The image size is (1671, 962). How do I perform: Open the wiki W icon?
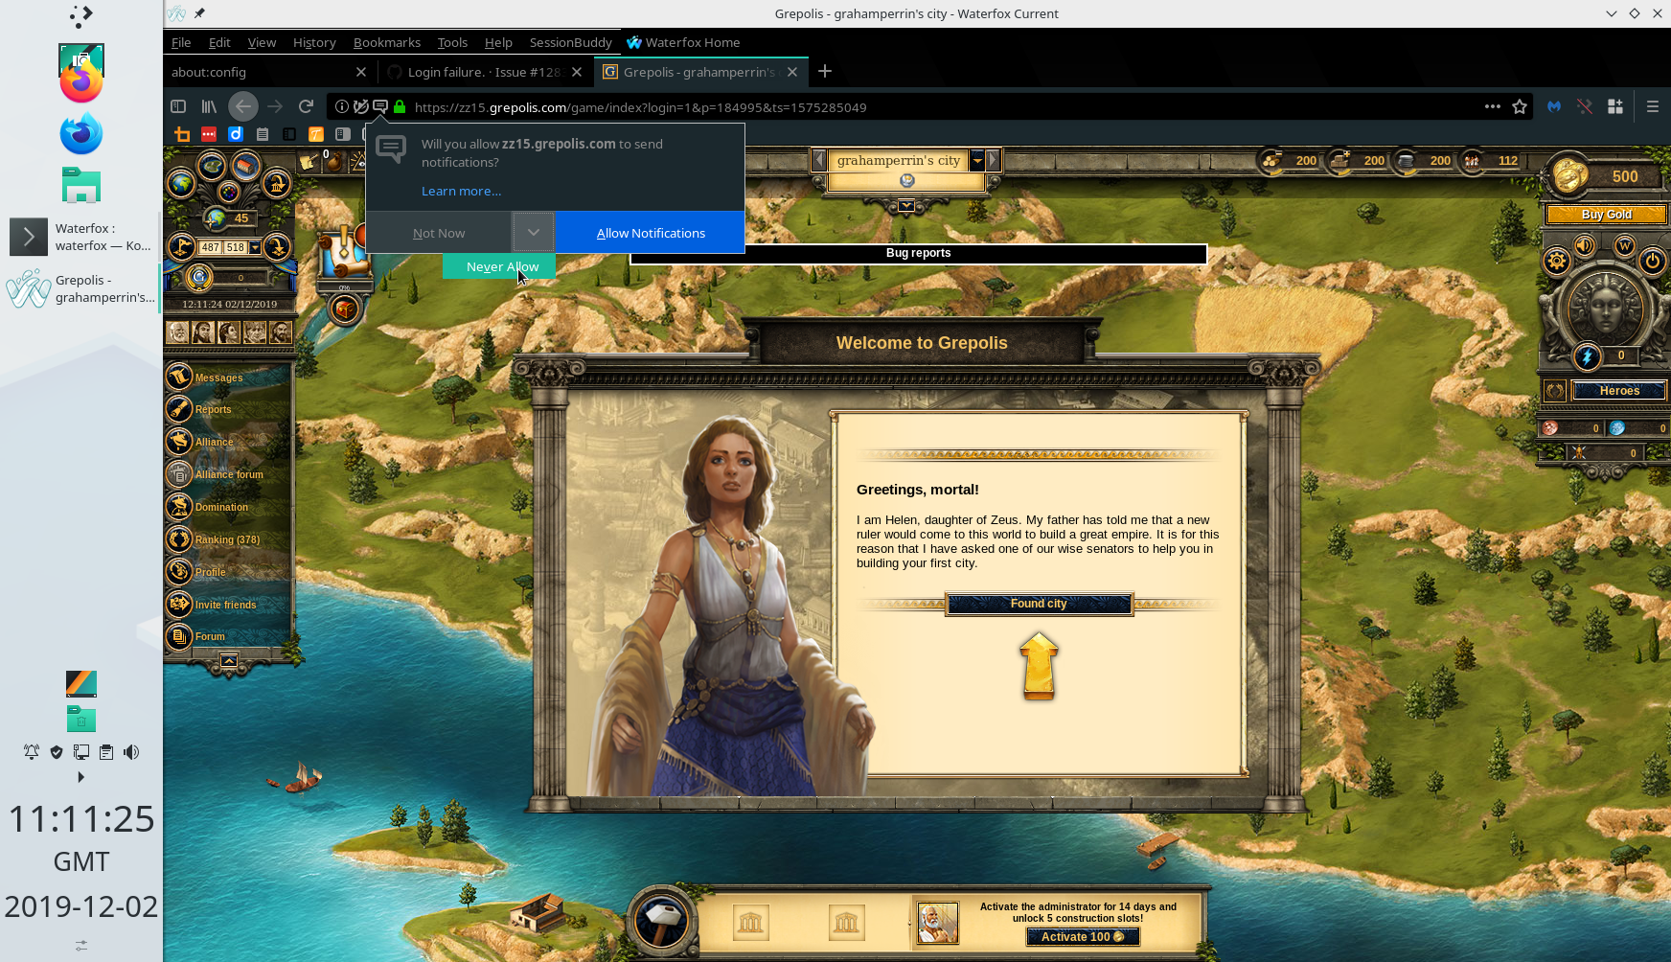[x=1624, y=246]
